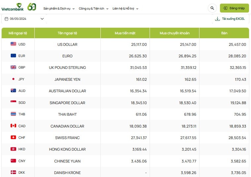This screenshot has width=251, height=177.
Task: Select the Mua chuyển khoản column header
Action: pos(174,33)
